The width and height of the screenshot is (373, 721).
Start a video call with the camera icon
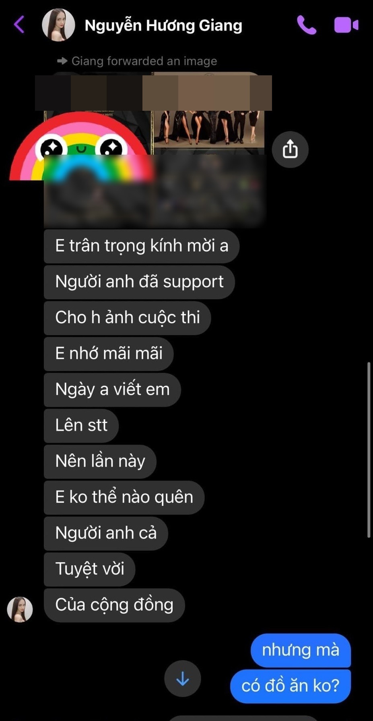pyautogui.click(x=346, y=25)
